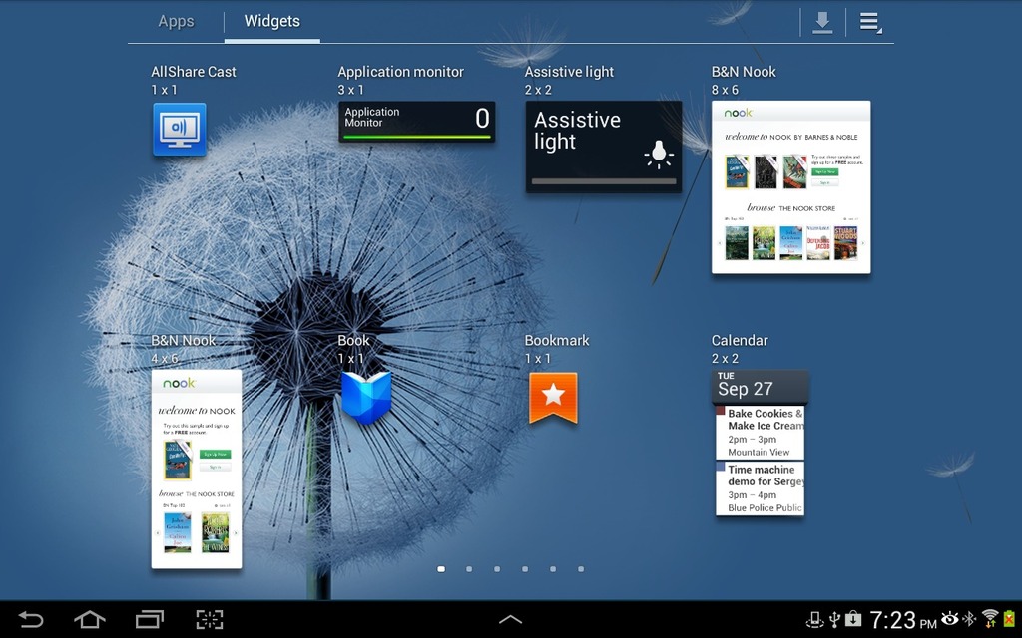Viewport: 1022px width, 638px height.
Task: Pick the B&N Nook 4 x 6 widget
Action: click(x=197, y=469)
